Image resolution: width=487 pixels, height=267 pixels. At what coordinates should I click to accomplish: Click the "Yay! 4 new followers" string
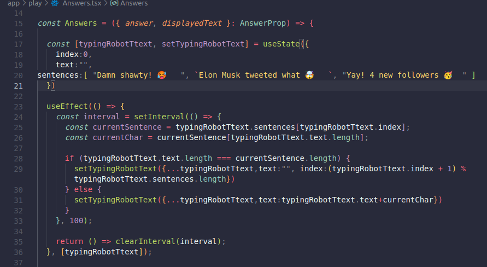pyautogui.click(x=404, y=75)
